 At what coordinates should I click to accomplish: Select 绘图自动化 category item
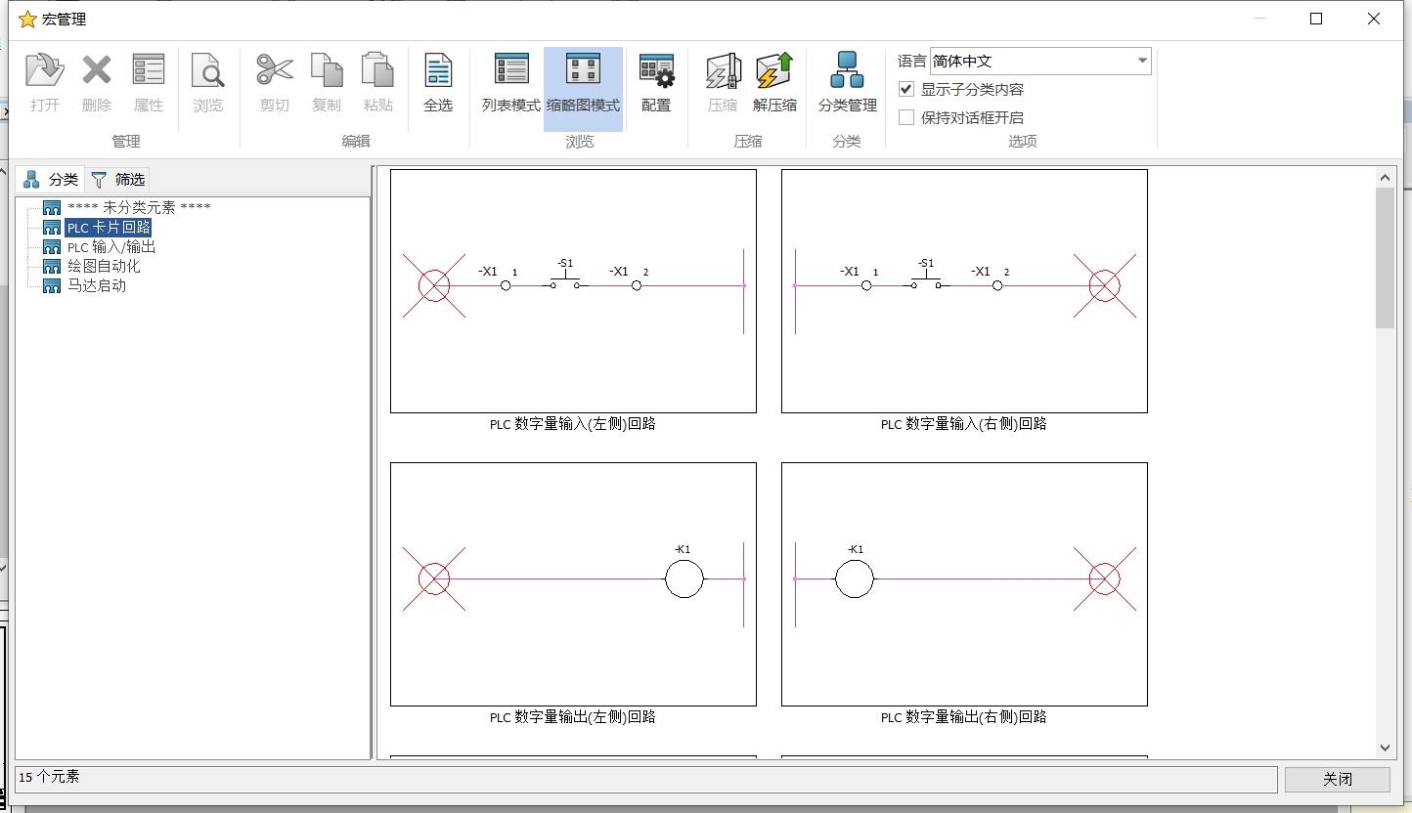click(x=103, y=267)
